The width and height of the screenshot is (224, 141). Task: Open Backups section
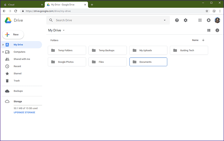(x=21, y=91)
